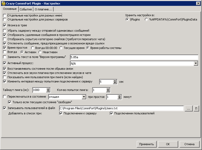The height and width of the screenshot is (150, 202).
Task: Increase ping attempts count spinner
Action: point(108,89)
